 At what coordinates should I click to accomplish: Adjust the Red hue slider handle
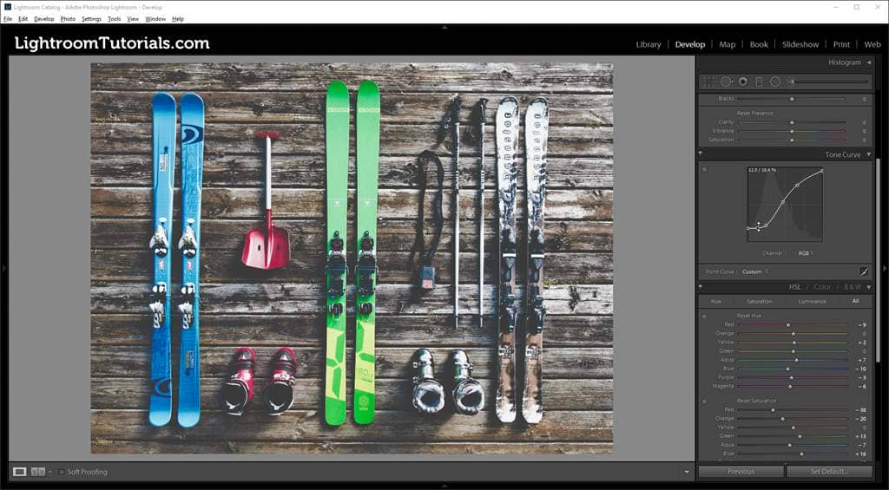(788, 324)
